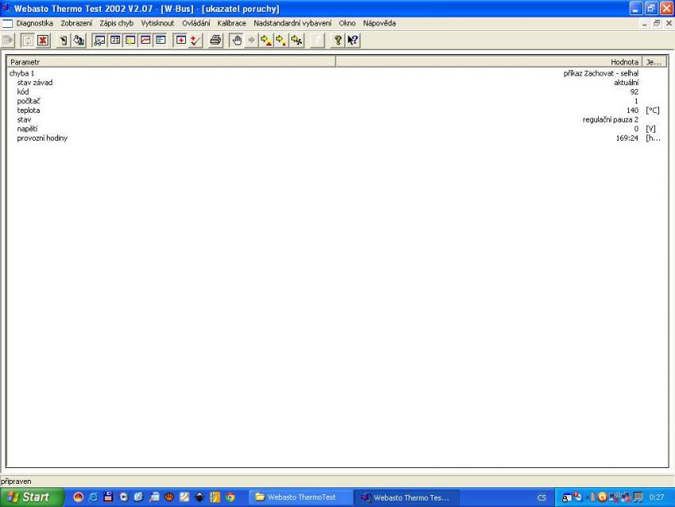Click the notebook quick launch icon
This screenshot has width=675, height=507.
coord(215,497)
